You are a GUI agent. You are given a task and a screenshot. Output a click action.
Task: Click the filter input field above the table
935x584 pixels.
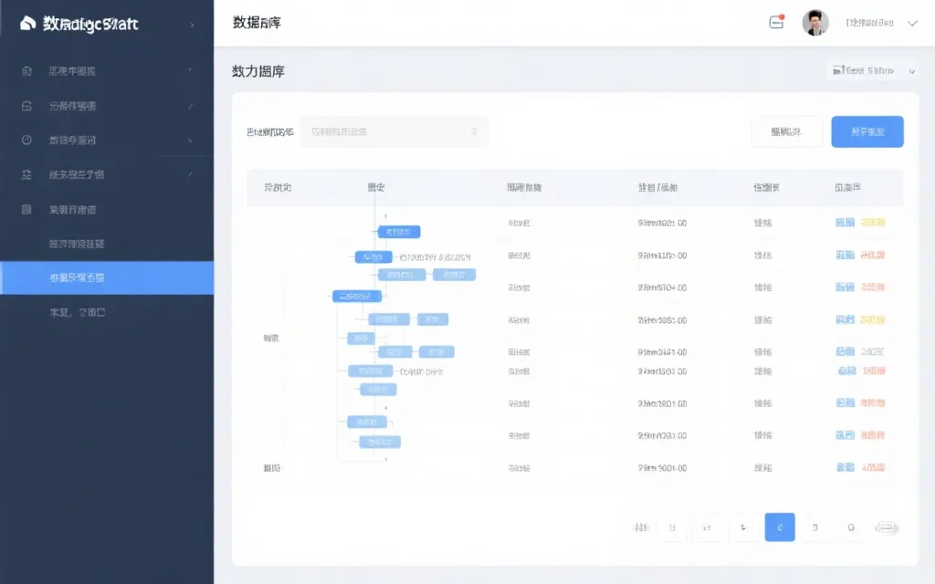(x=394, y=132)
